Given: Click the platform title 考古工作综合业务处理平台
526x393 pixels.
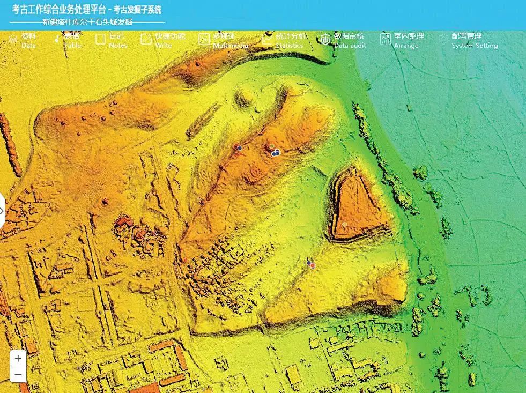Looking at the screenshot, I should tap(61, 10).
